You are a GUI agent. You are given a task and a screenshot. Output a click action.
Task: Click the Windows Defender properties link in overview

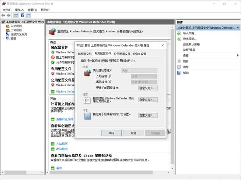click(65, 91)
